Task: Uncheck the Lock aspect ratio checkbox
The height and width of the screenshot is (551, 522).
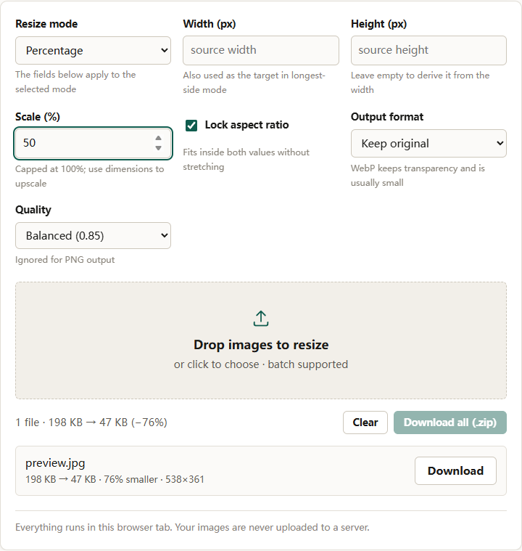Action: [191, 125]
